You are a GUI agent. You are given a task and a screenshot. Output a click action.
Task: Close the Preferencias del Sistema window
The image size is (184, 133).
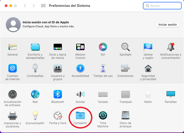pos(6,6)
